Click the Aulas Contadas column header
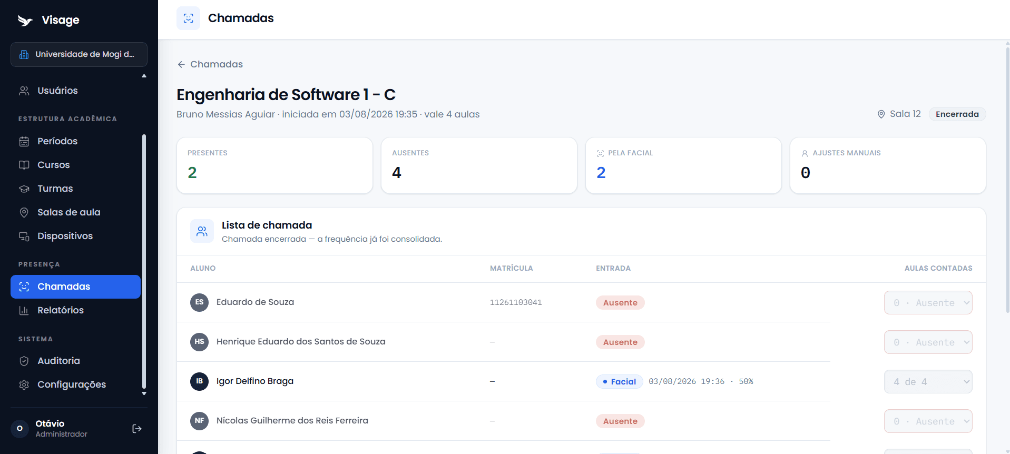Screen dimensions: 1010x454 tap(938, 269)
